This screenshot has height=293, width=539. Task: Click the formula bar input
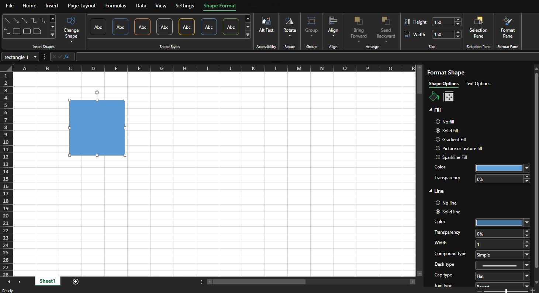pos(307,57)
